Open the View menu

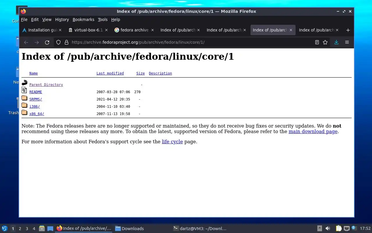click(47, 20)
